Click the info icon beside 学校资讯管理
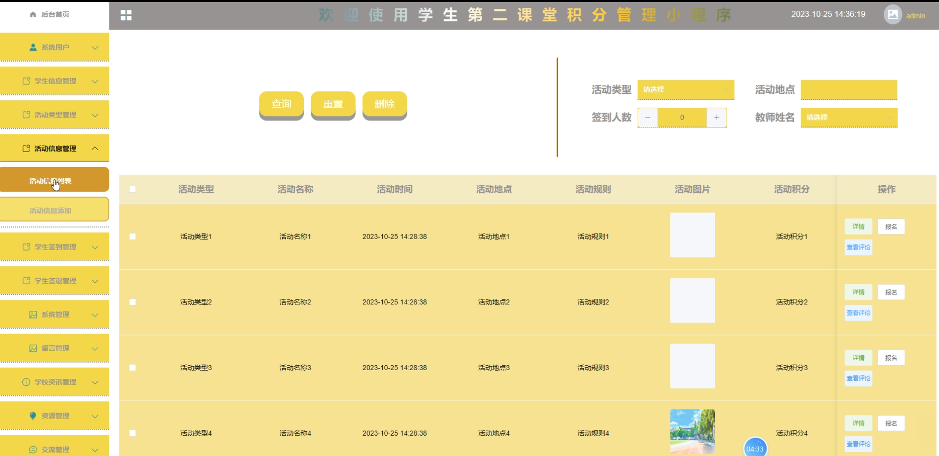This screenshot has width=939, height=456. pyautogui.click(x=26, y=382)
